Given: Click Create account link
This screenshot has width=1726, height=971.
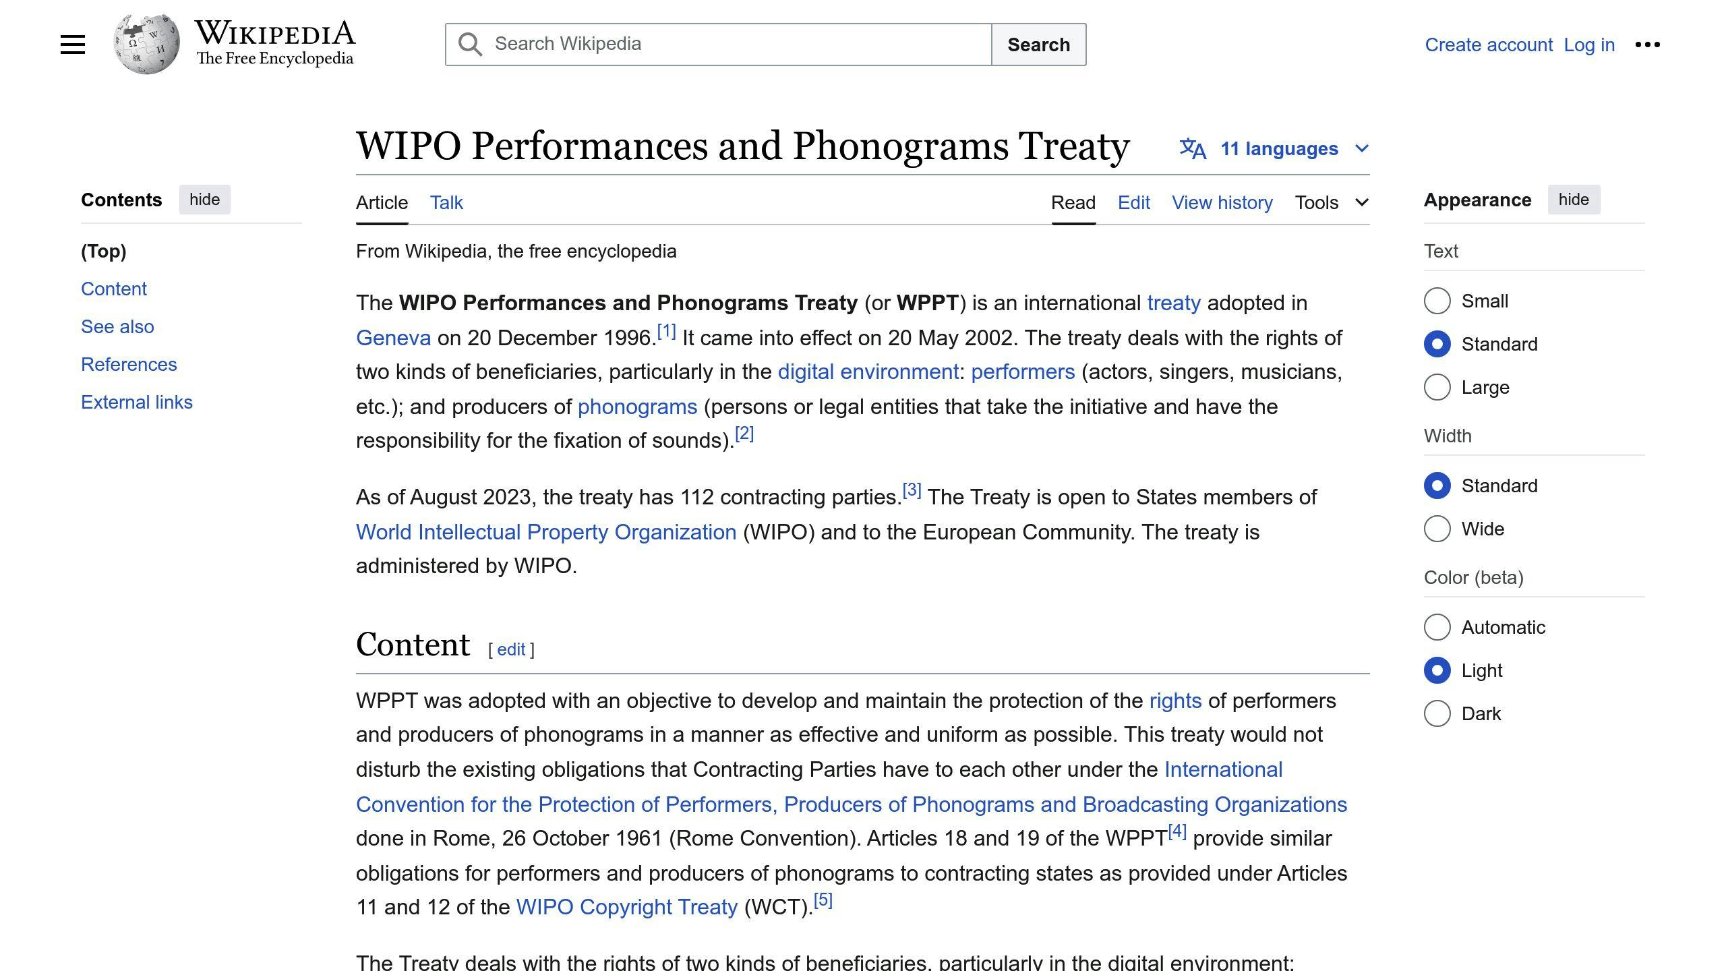Looking at the screenshot, I should click(x=1489, y=45).
